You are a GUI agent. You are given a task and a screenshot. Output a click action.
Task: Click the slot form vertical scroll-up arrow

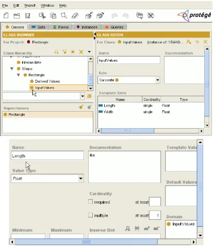click(200, 142)
